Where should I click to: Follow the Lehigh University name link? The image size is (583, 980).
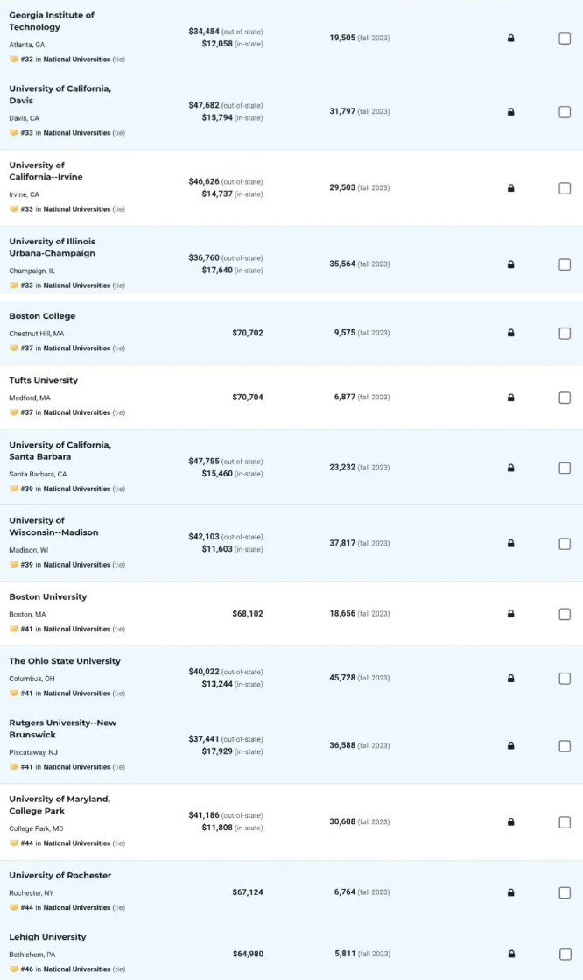coord(47,937)
